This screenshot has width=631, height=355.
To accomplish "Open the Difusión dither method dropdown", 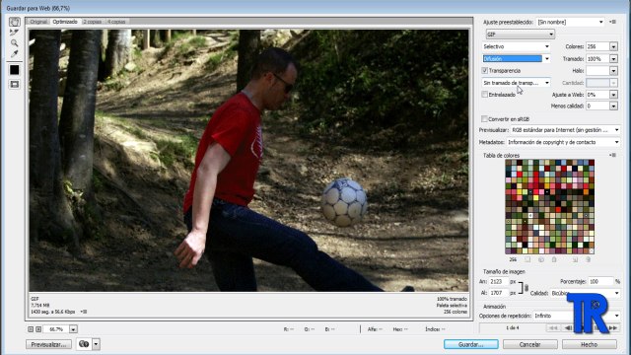I will pyautogui.click(x=517, y=59).
